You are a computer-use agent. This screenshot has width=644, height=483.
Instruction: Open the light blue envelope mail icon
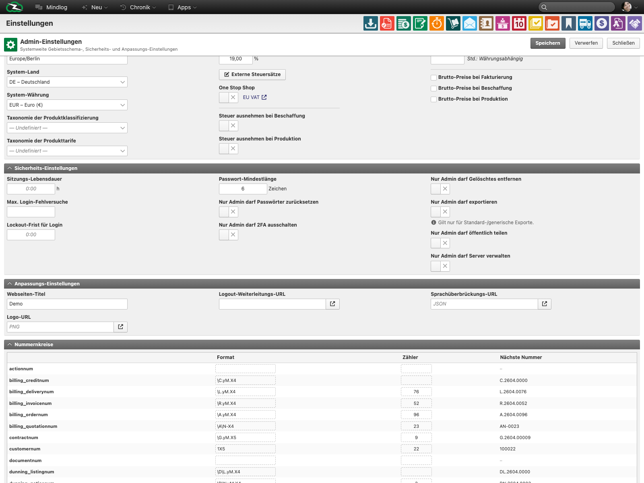[469, 23]
